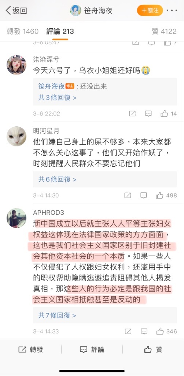Repost 明河星月's comment via share icon
The image size is (184, 376).
click(128, 195)
